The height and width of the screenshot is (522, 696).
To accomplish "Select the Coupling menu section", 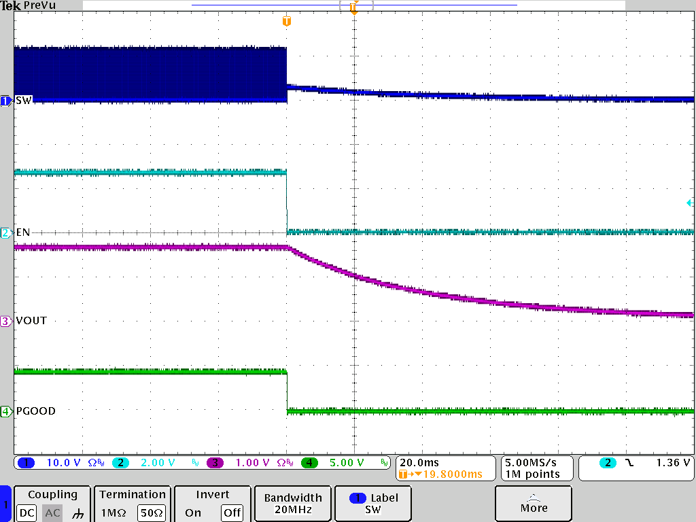I will click(52, 494).
